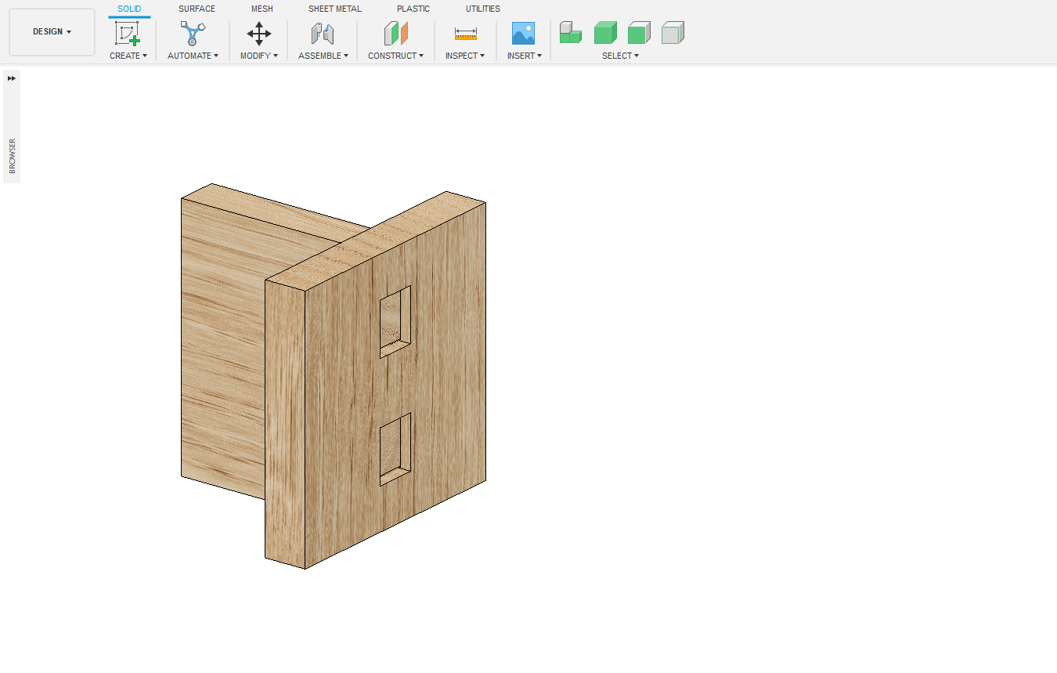Screen dimensions: 1057x673
Task: Open the CREATE dropdown menu
Action: (128, 56)
